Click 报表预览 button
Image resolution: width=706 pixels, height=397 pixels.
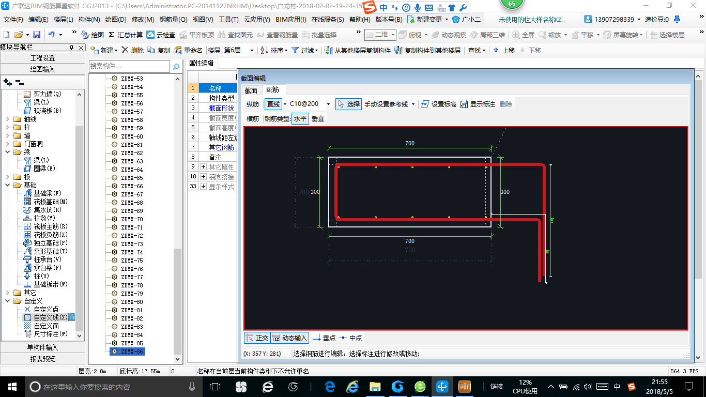click(42, 359)
